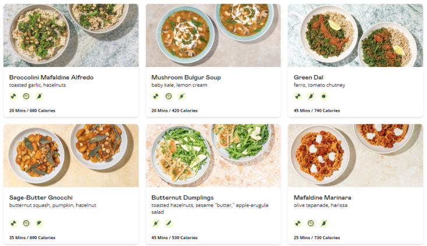The width and height of the screenshot is (427, 246).
Task: Open the Sage-Butter Gnocchi title link
Action: point(41,198)
